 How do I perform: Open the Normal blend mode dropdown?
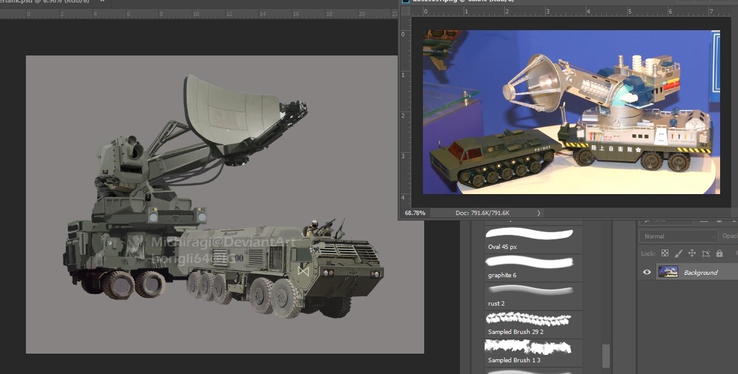678,236
